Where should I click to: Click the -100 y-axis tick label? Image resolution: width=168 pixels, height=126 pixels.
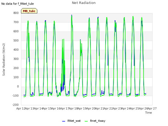[x=15, y=96]
